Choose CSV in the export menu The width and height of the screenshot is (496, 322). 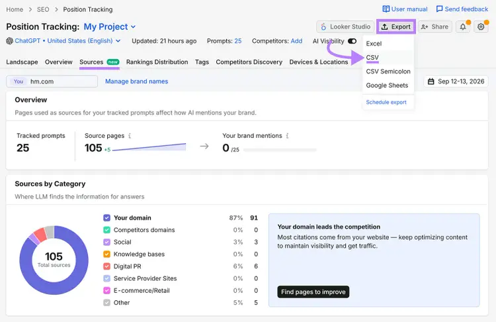click(372, 58)
